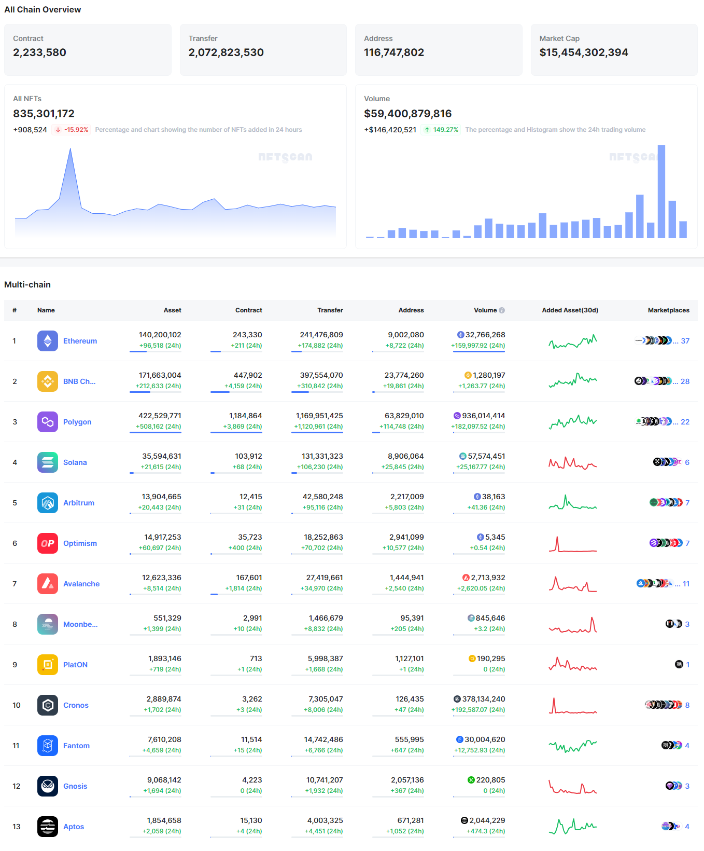Click Solana's added asset sparkline chart
This screenshot has width=704, height=851.
coord(573,463)
